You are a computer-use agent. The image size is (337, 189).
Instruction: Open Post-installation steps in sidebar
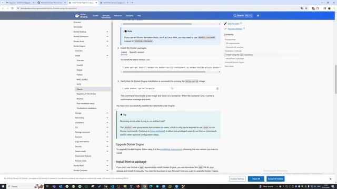pyautogui.click(x=85, y=103)
